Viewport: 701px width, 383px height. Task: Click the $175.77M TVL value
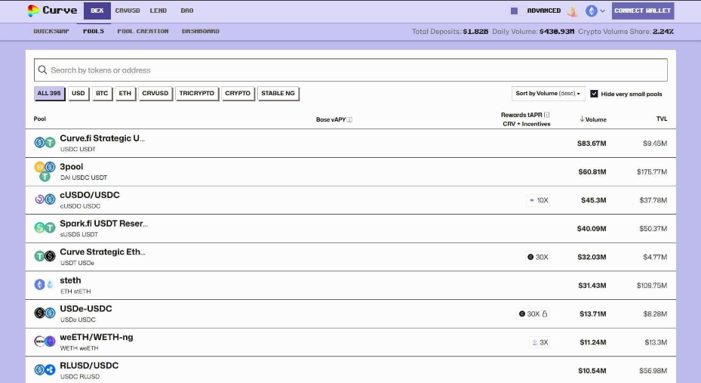pyautogui.click(x=652, y=171)
